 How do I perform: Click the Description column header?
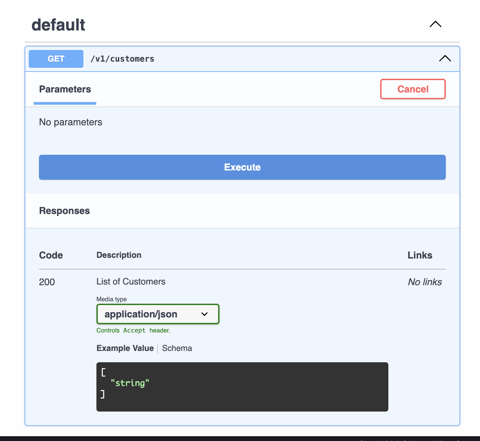pos(119,255)
